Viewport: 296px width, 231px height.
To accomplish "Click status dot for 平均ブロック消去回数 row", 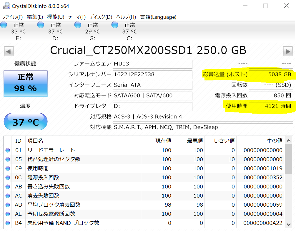I will (x=8, y=205).
